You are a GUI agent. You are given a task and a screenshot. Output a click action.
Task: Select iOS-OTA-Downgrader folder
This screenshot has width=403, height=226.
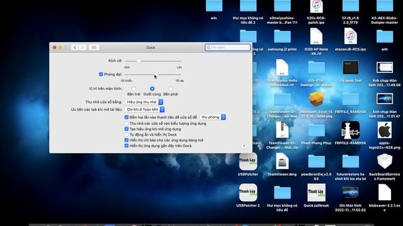click(316, 68)
